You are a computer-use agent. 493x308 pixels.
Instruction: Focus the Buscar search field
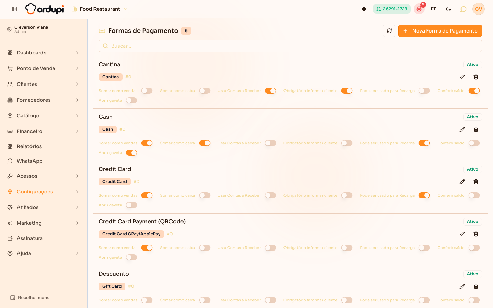290,46
